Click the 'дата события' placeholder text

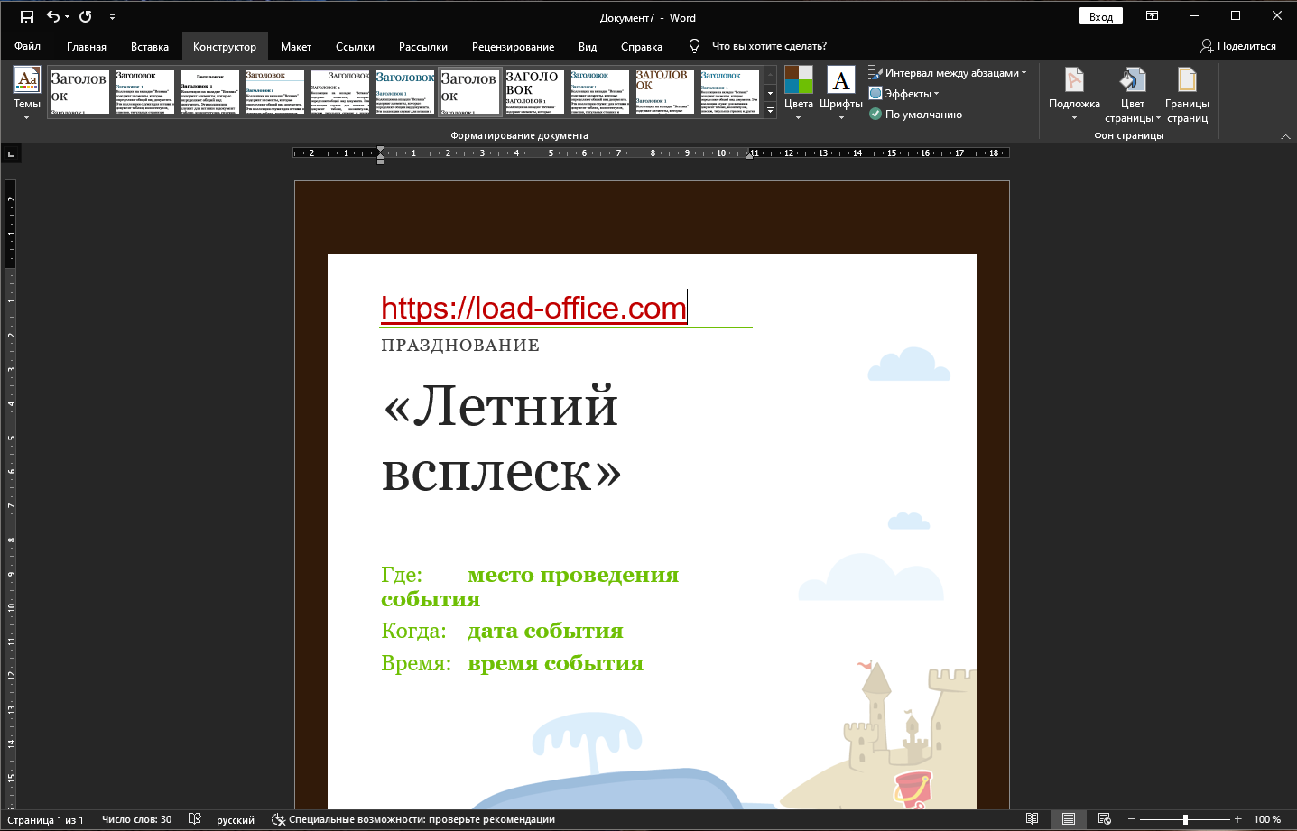click(545, 631)
